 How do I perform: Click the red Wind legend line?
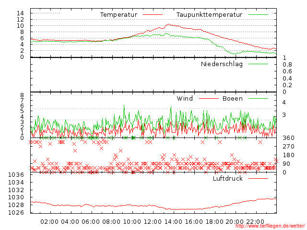[209, 98]
